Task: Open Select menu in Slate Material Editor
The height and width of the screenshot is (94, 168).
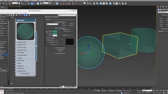Action: pyautogui.click(x=8, y=13)
